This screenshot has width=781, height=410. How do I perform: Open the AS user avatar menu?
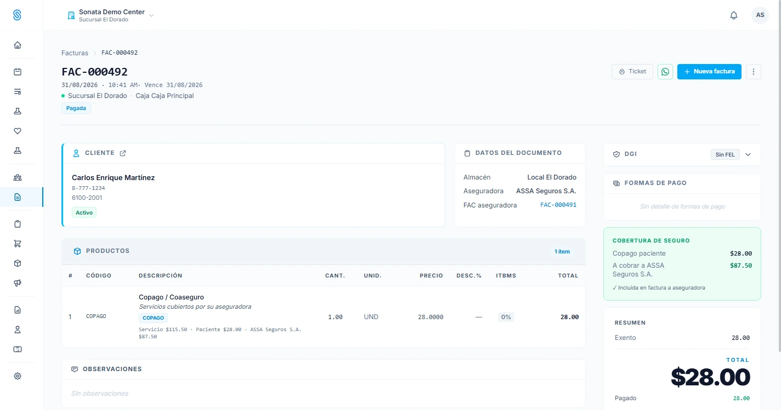pos(760,15)
